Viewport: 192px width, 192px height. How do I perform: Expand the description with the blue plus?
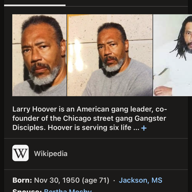[144, 128]
